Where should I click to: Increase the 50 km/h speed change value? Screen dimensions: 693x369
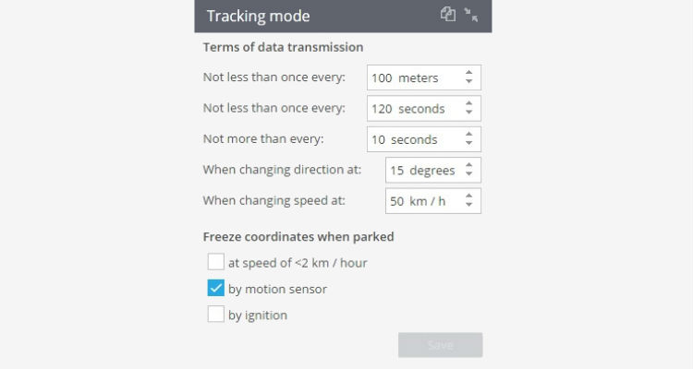pos(468,196)
